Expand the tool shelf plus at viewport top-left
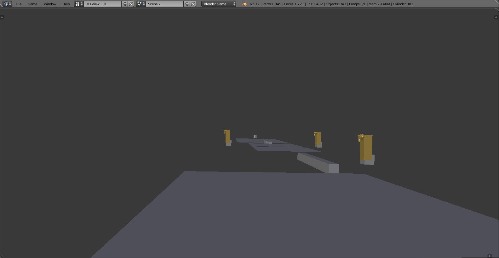Image resolution: width=499 pixels, height=258 pixels. pos(2,17)
